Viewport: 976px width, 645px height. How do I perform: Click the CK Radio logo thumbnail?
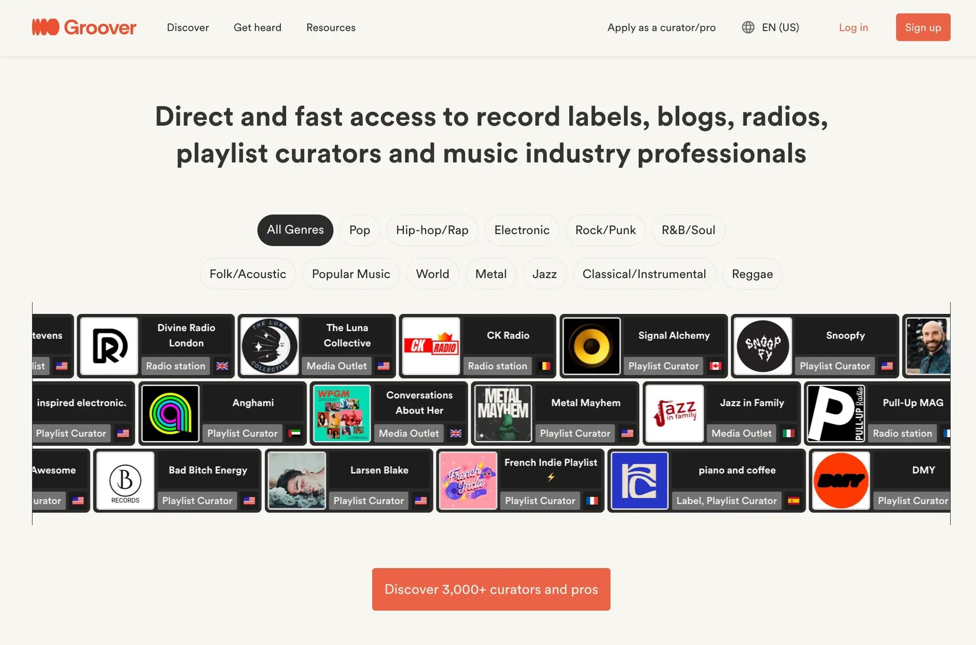[431, 346]
